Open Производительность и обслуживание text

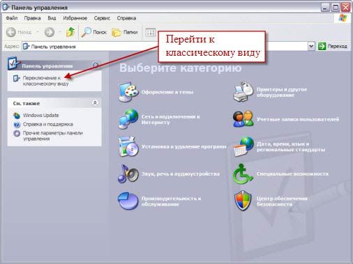(171, 201)
